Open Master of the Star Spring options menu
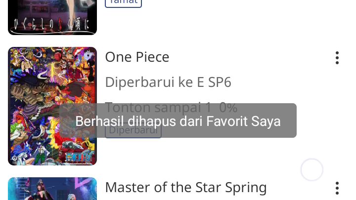The height and width of the screenshot is (200, 356). [337, 188]
